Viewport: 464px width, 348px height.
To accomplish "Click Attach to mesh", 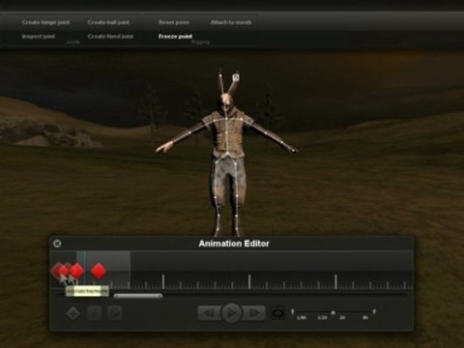I will point(231,22).
